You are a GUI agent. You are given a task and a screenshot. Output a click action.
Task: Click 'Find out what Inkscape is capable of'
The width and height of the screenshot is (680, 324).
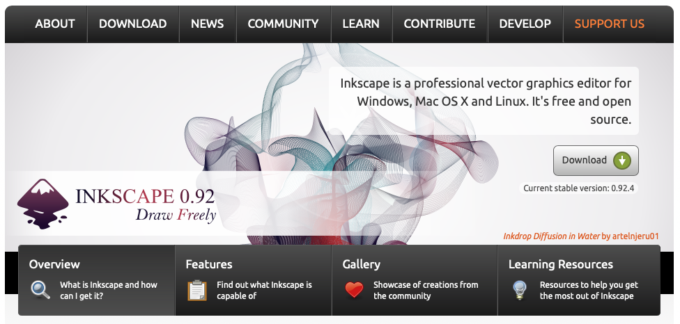(264, 290)
